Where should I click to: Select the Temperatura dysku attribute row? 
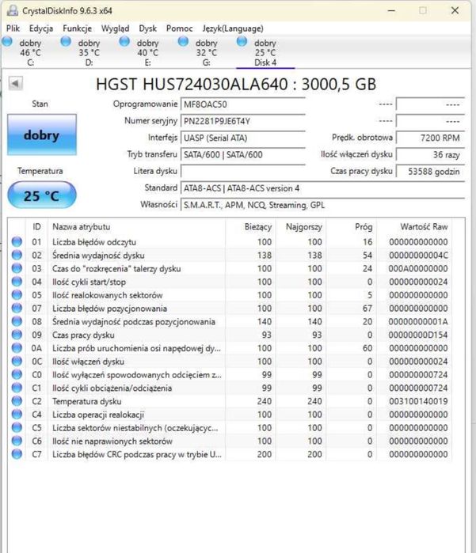pyautogui.click(x=230, y=401)
